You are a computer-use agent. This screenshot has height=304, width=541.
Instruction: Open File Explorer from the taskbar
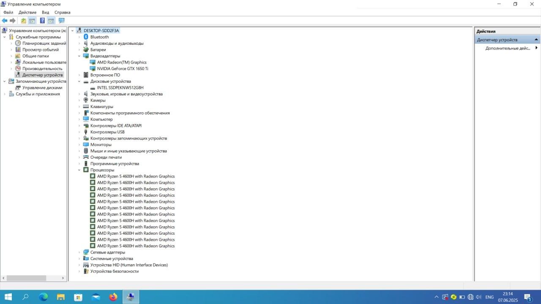[x=61, y=297]
